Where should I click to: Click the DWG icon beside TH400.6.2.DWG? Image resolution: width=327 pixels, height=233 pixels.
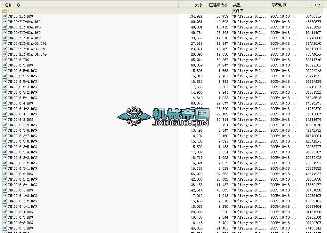(x=4, y=174)
